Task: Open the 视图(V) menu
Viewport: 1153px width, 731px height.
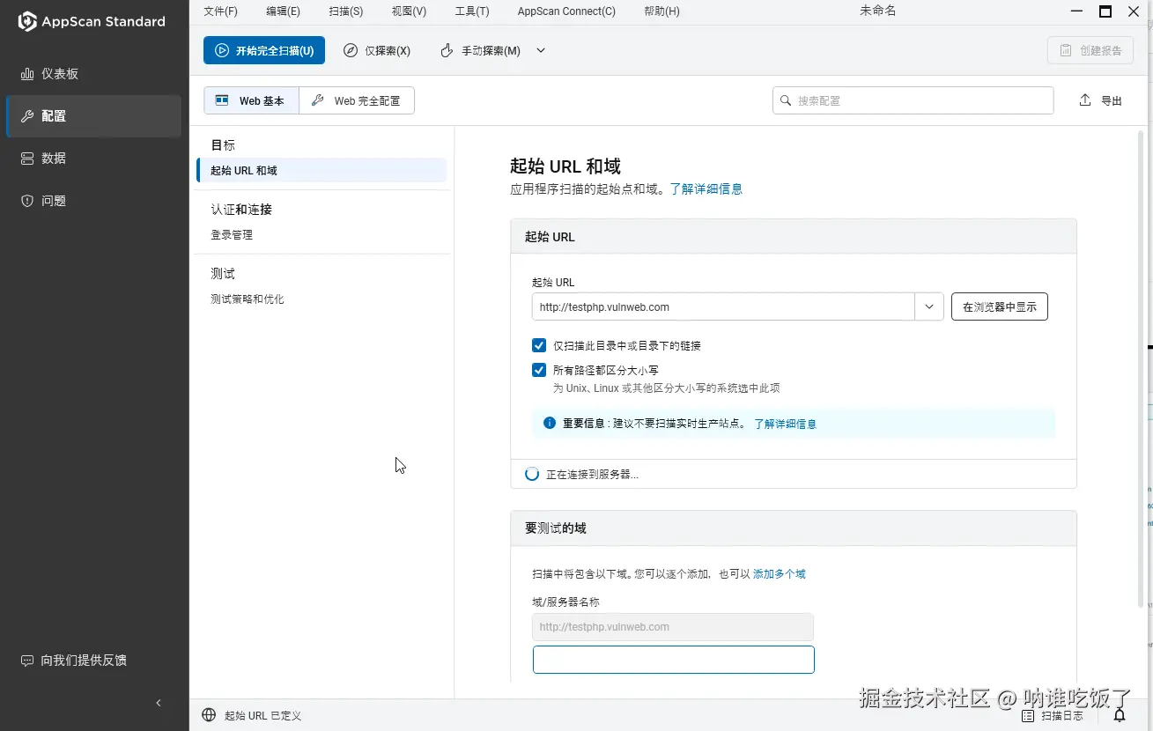Action: (x=409, y=11)
